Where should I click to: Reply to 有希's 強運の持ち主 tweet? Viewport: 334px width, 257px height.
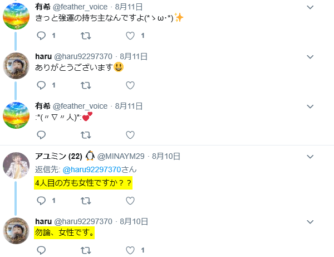pyautogui.click(x=41, y=36)
